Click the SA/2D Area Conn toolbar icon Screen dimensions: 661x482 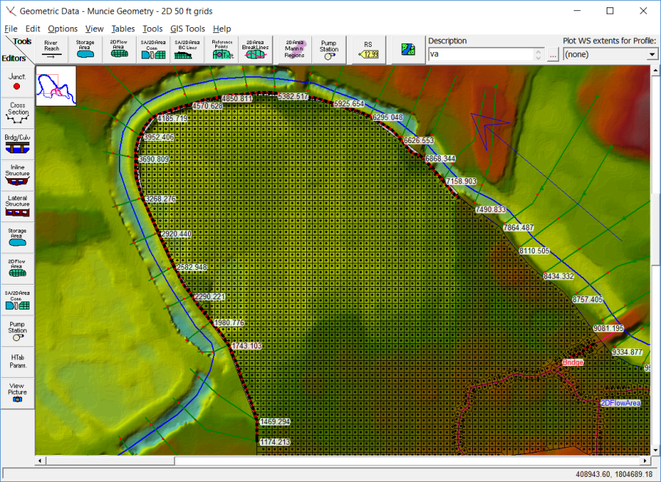(152, 49)
